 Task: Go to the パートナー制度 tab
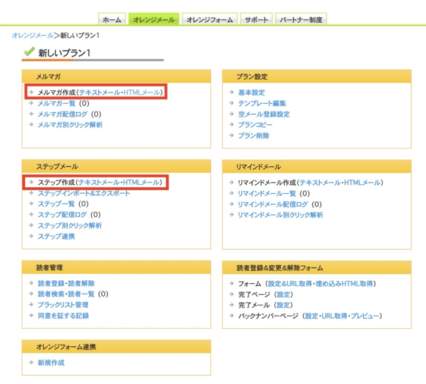coord(301,20)
